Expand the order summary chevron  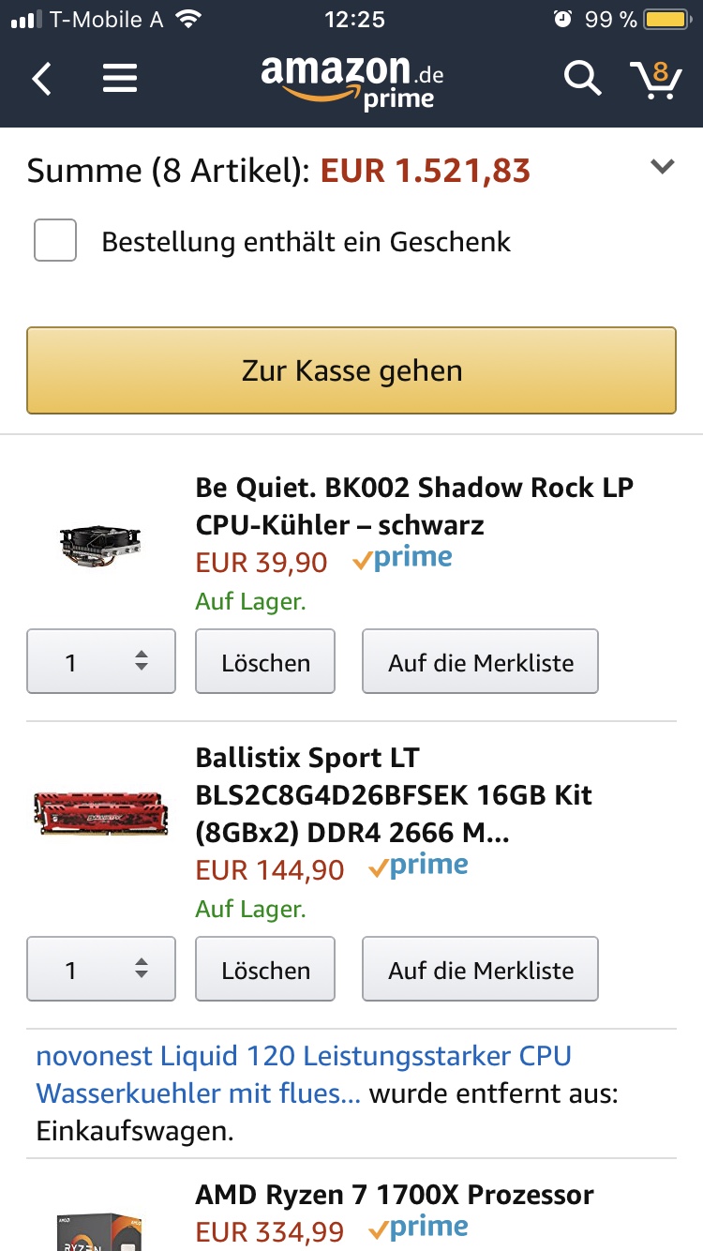click(663, 166)
